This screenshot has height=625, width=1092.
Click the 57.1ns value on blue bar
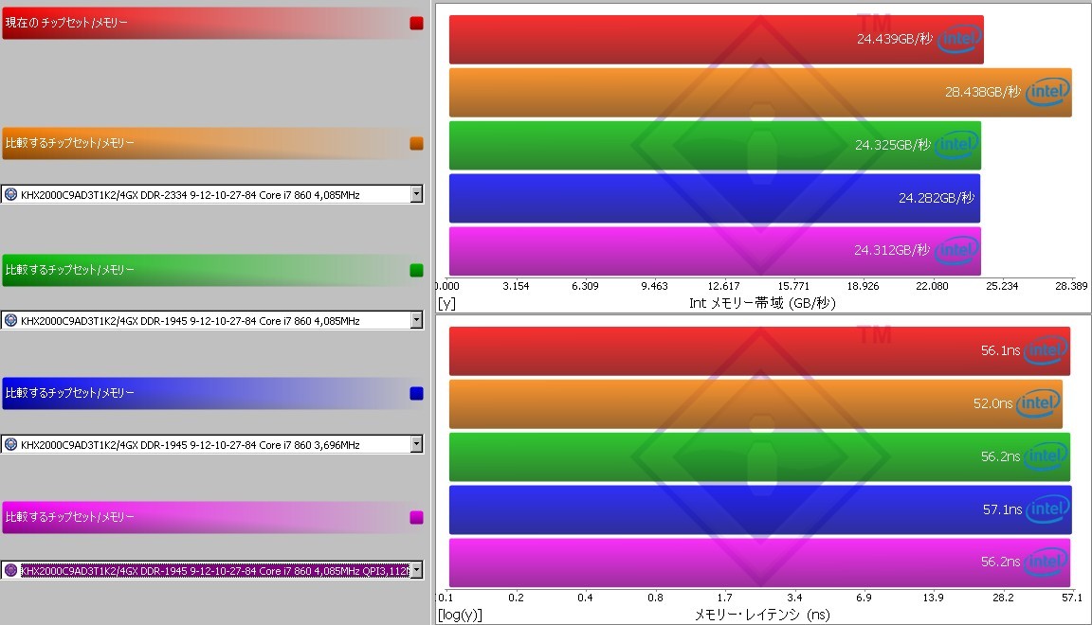pyautogui.click(x=1002, y=509)
